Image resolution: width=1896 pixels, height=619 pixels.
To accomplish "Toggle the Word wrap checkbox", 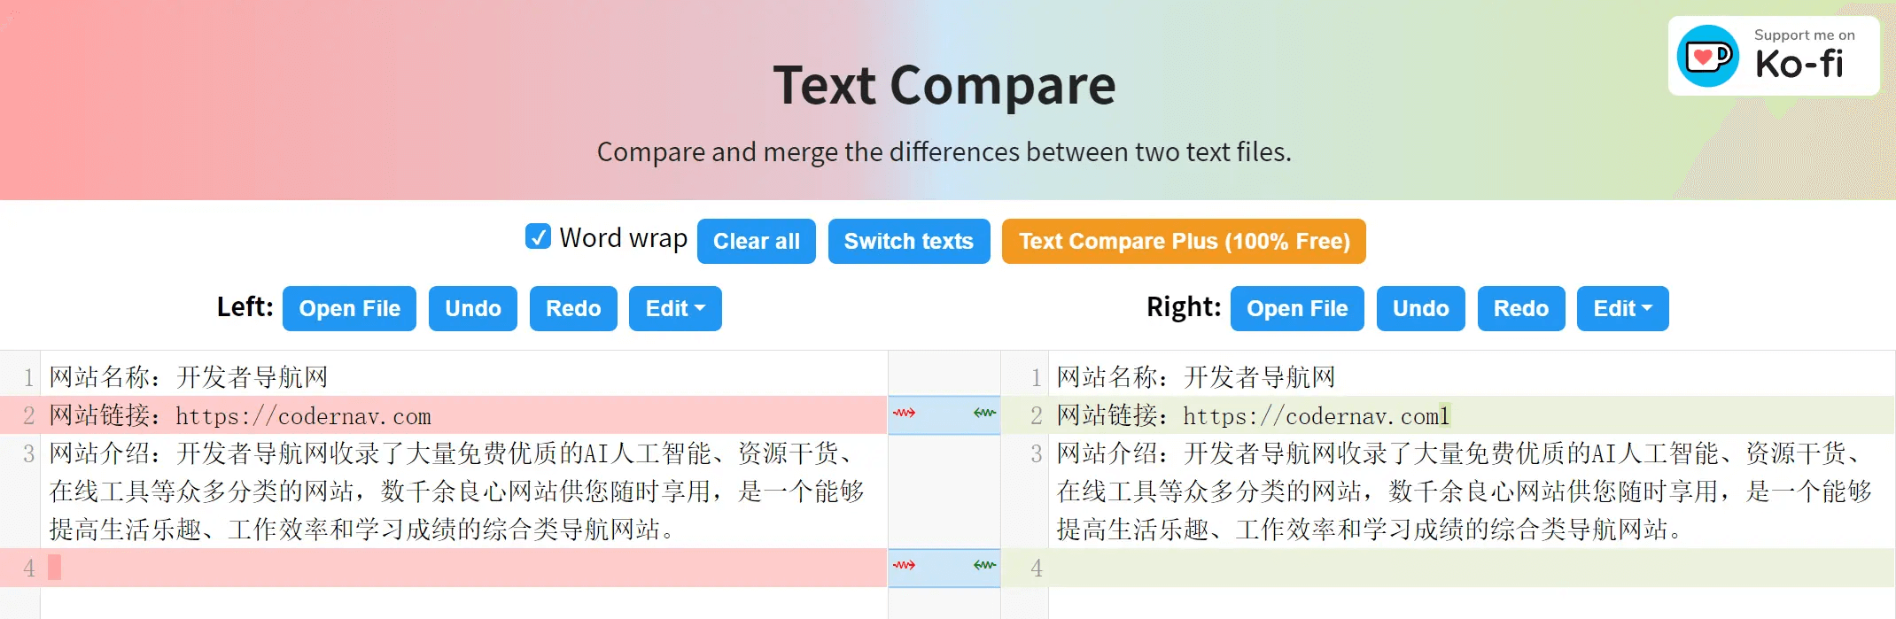I will point(537,236).
